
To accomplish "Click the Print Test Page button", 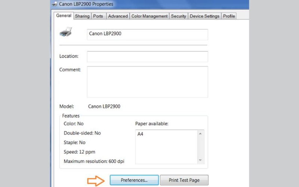I will [184, 180].
